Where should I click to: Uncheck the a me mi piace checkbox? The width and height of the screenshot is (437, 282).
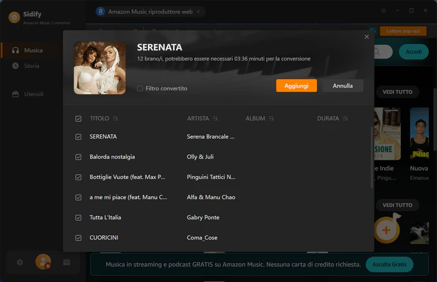78,198
